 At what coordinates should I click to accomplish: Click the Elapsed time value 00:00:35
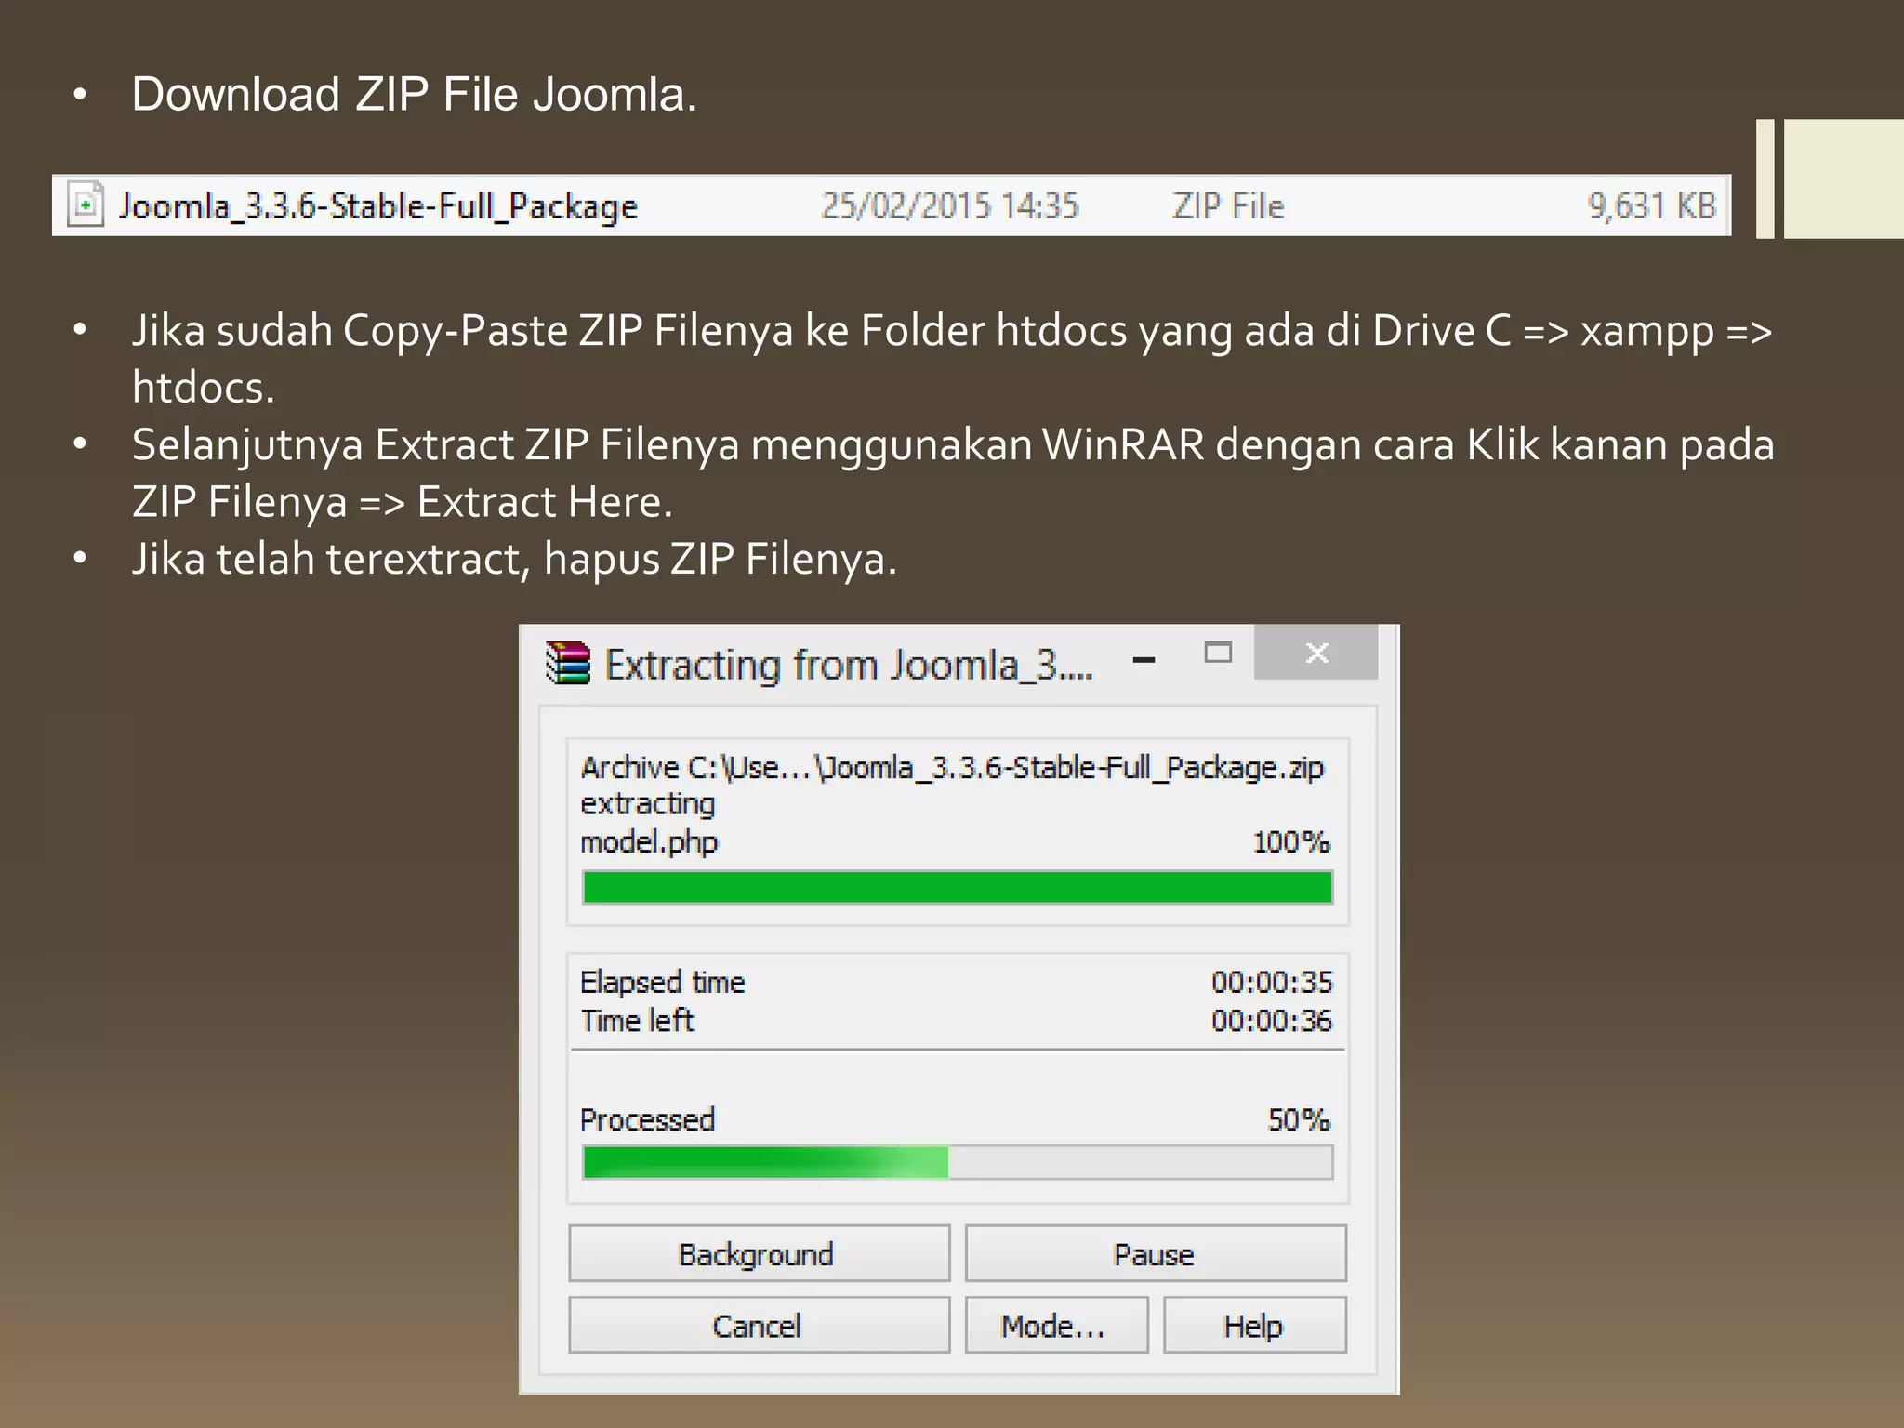1271,982
